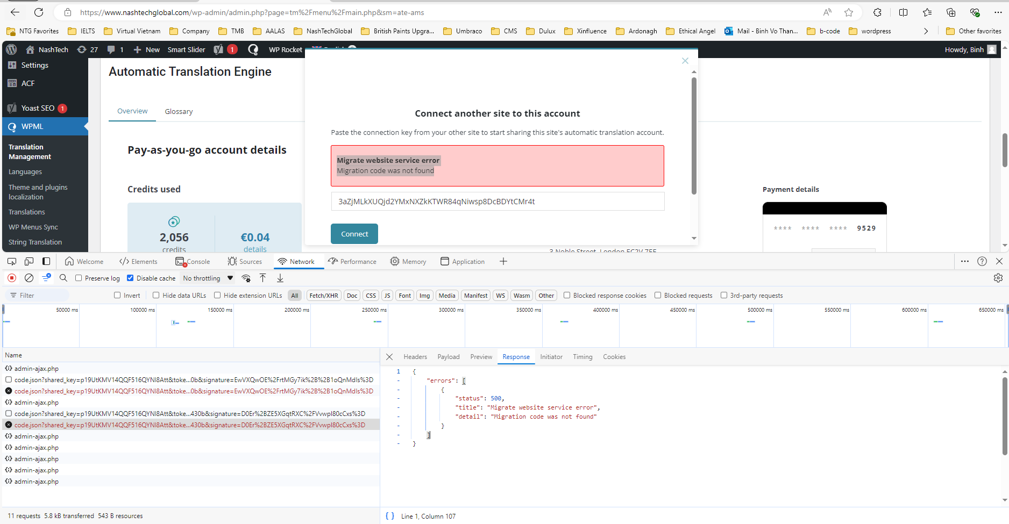The height and width of the screenshot is (524, 1009).
Task: Tick the Invert filter checkbox
Action: [117, 295]
